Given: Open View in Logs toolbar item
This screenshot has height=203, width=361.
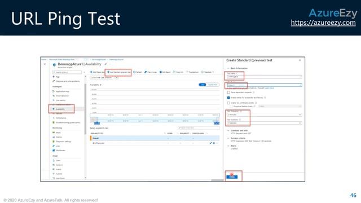Looking at the screenshot, I should click(151, 72).
